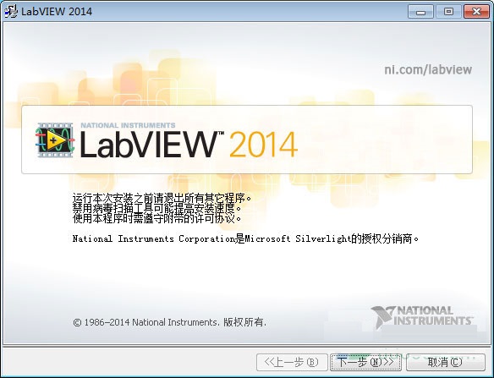
Task: Click the Cancel (取消) button
Action: (x=446, y=362)
